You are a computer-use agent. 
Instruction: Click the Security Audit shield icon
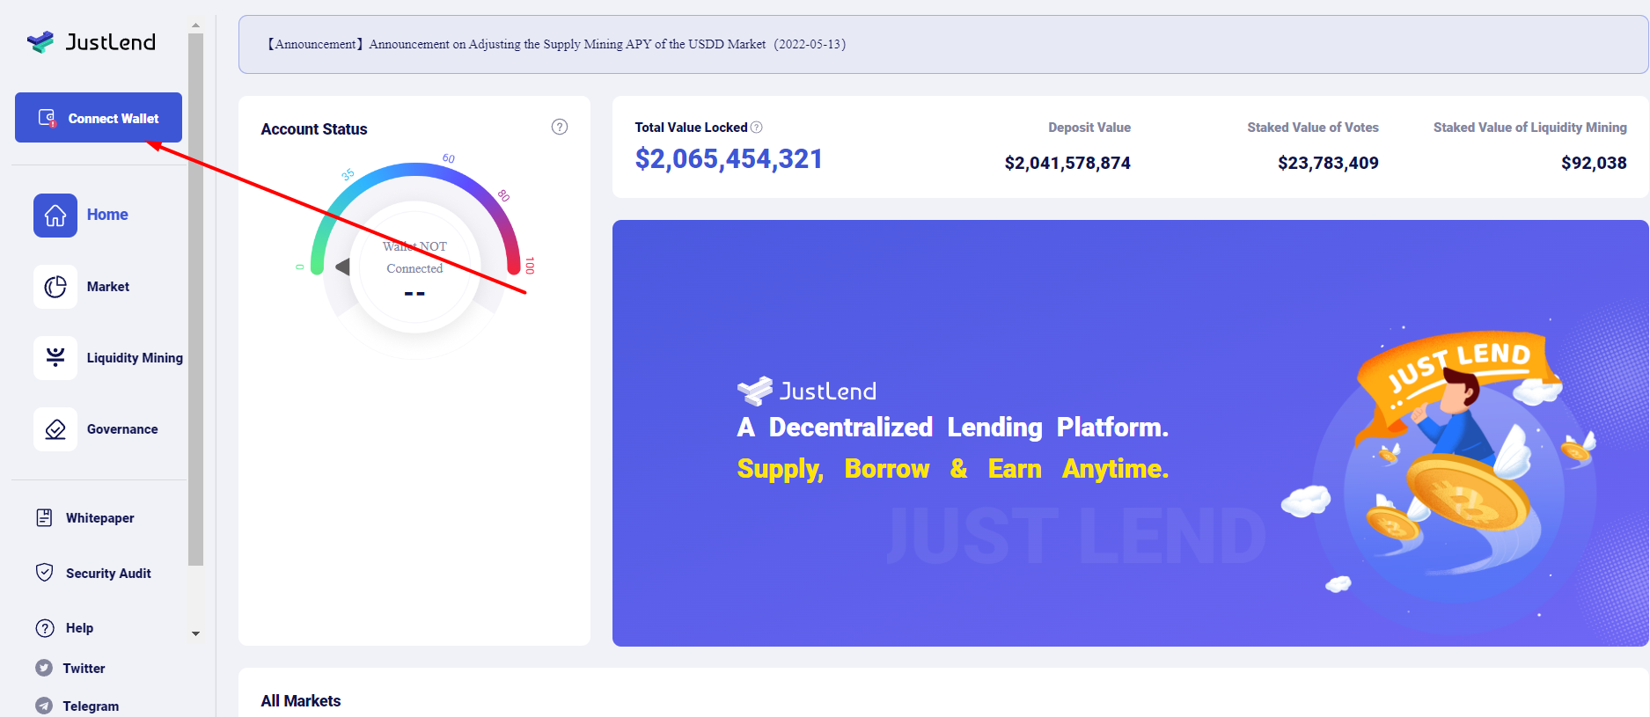click(44, 573)
